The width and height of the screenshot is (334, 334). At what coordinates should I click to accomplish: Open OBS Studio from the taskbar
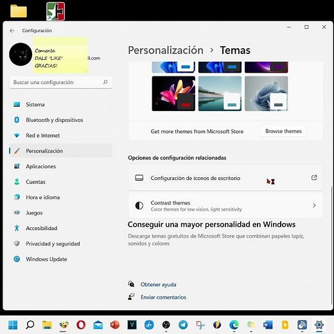pyautogui.click(x=166, y=325)
